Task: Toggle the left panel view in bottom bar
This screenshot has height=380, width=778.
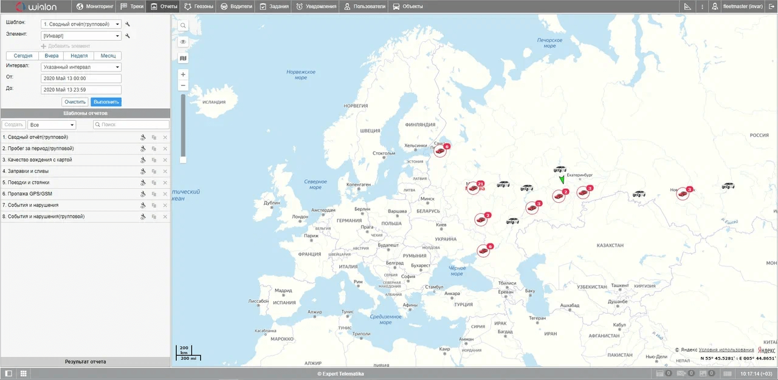Action: (9, 373)
